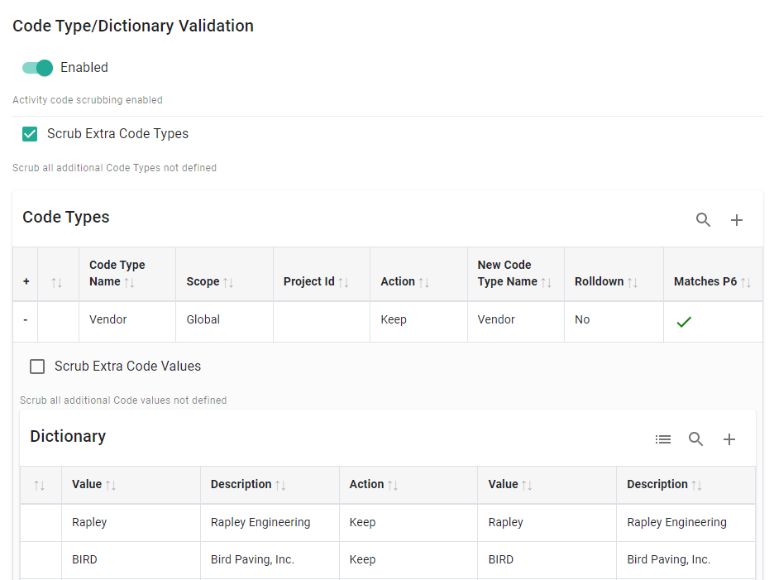
Task: Sort Code Types by Scope
Action: [209, 282]
